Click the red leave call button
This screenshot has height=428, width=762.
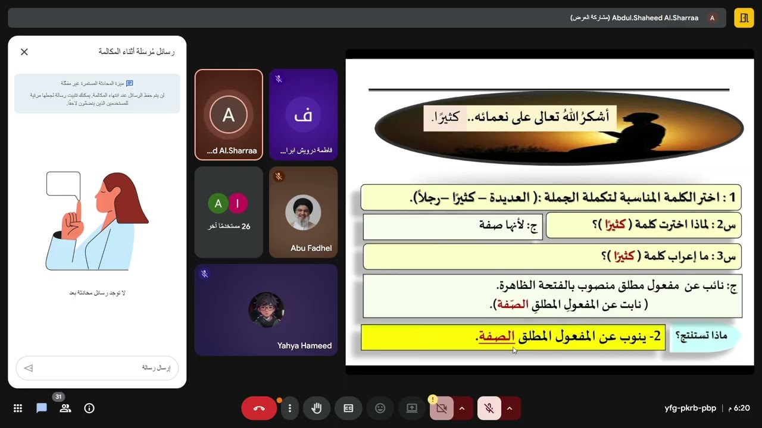click(x=259, y=408)
